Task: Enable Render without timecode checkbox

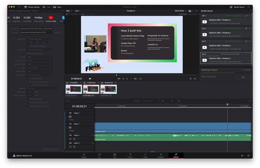Action: tap(28, 103)
